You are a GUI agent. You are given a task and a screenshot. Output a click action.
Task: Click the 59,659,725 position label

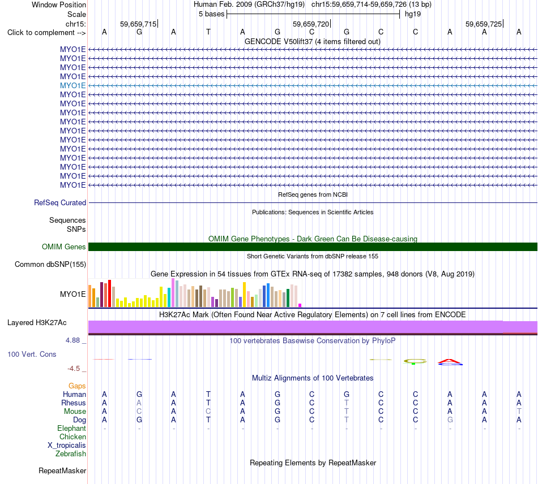[x=484, y=24]
